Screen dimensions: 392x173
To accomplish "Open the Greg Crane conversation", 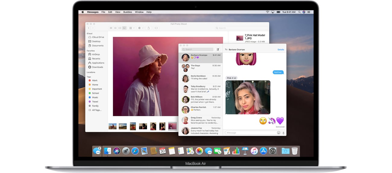I will (x=201, y=120).
